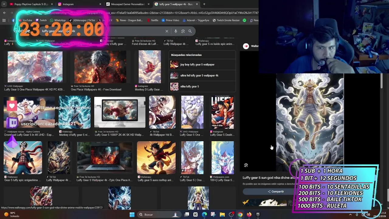Screen dimensions: 389x219
Task: Open Luffy Gear 5 1080P 2K 4K 5K HD monitor thumbnail
Action: pos(120,112)
